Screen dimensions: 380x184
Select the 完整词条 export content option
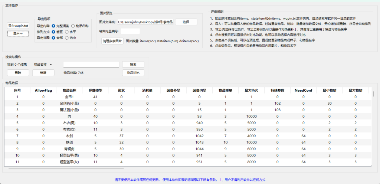pos(54,26)
